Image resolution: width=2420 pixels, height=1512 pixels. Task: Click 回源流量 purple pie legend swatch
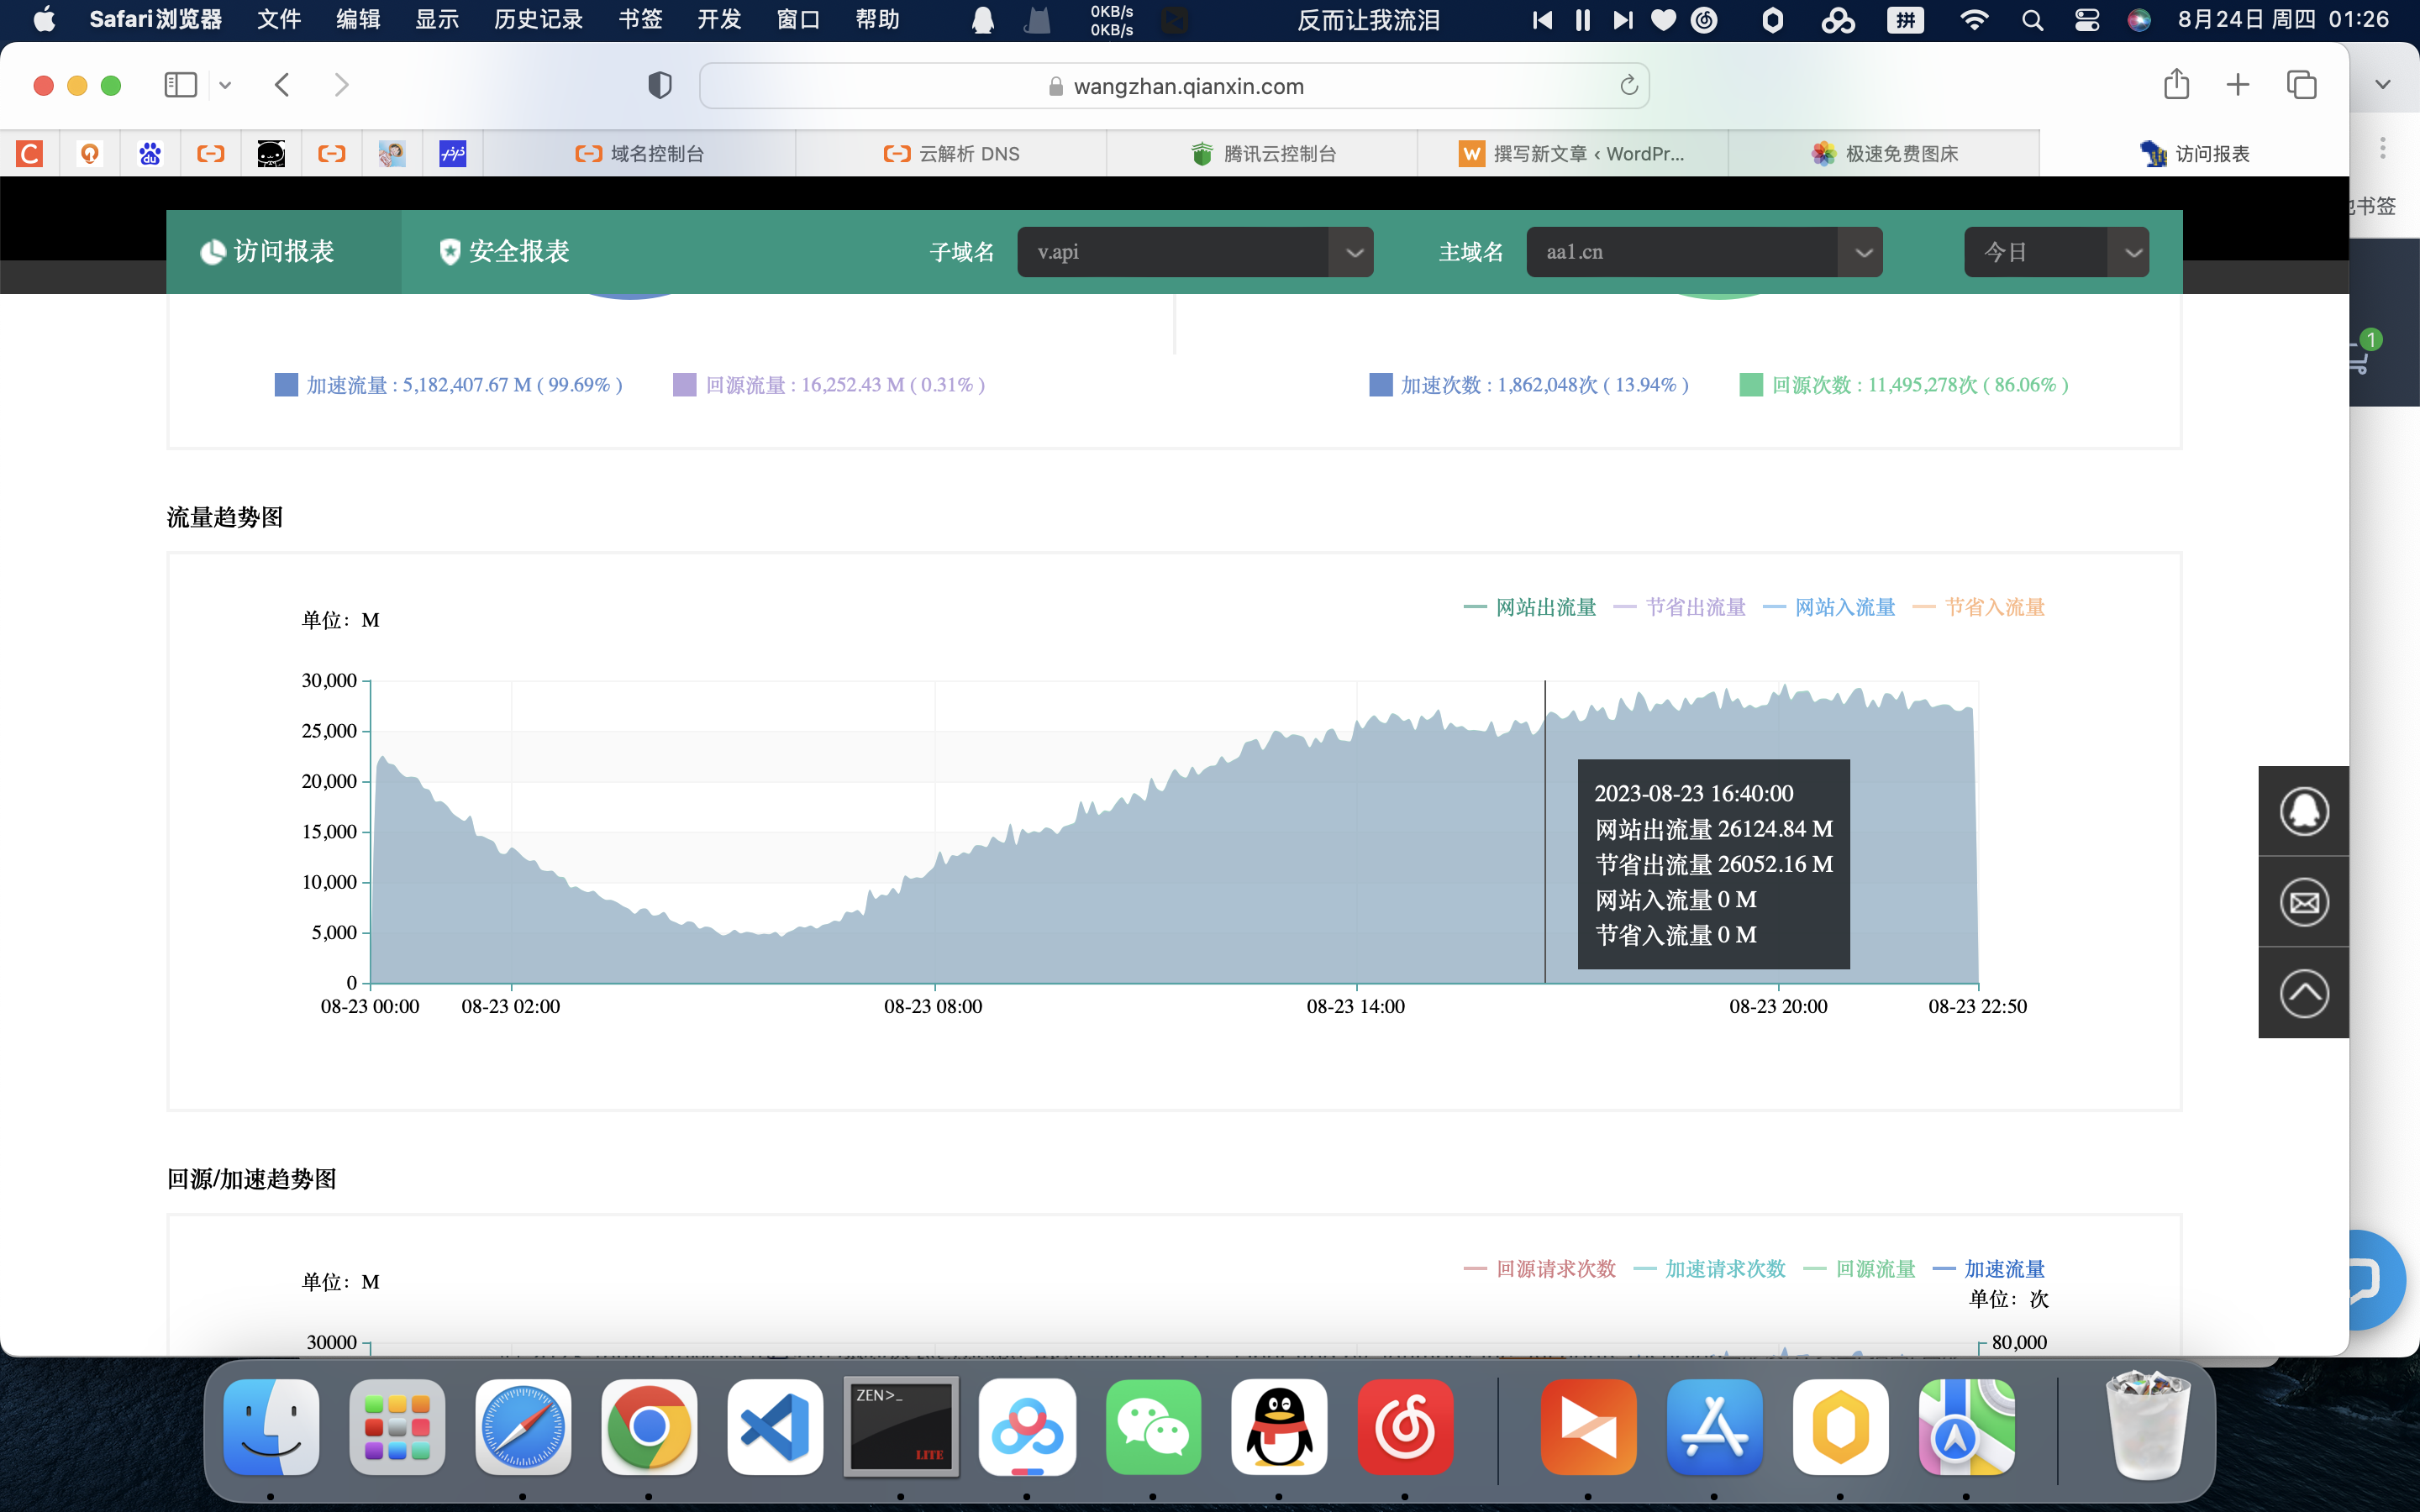[x=685, y=385]
